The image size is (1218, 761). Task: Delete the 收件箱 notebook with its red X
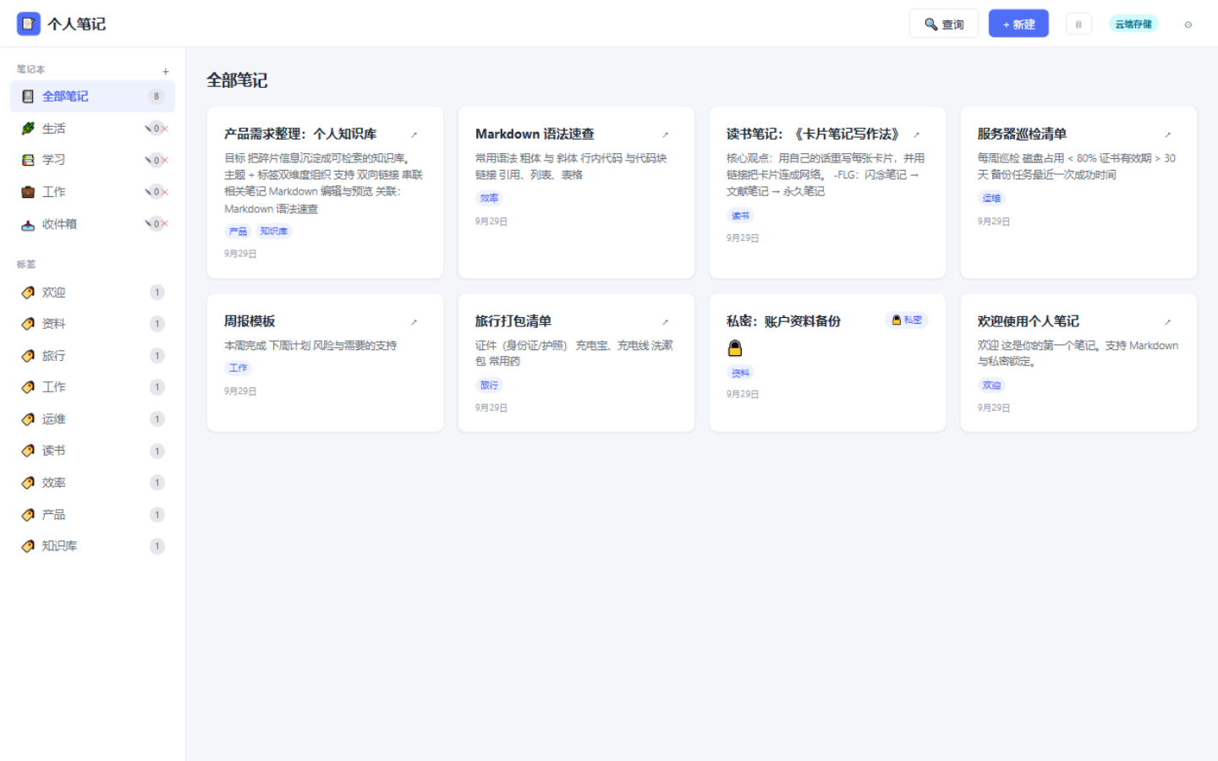tap(165, 224)
